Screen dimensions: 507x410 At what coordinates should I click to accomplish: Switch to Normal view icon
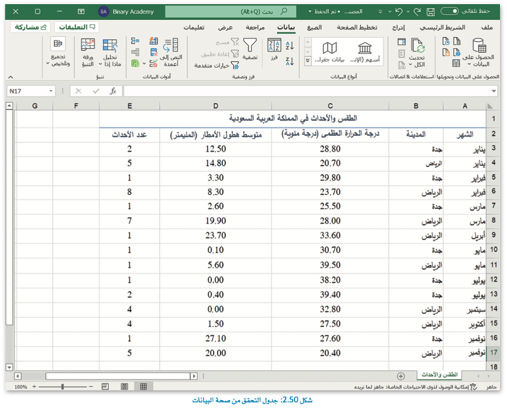pos(143,387)
